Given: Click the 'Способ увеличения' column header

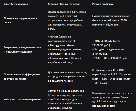Looking at the screenshot, I should click(16, 4).
